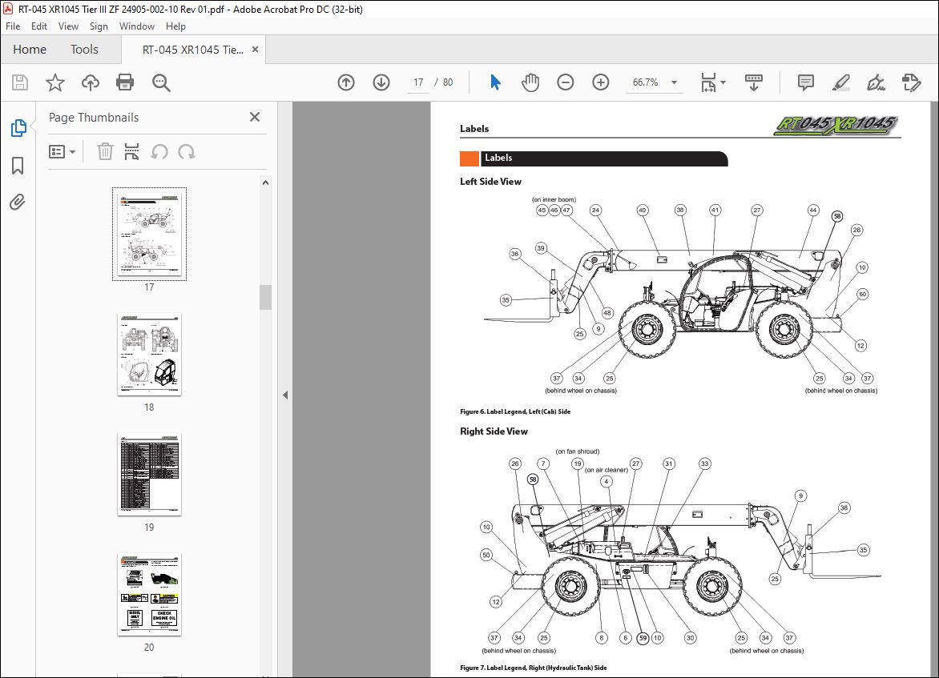Go to previous page arrow
Image resolution: width=939 pixels, height=678 pixels.
pyautogui.click(x=346, y=82)
